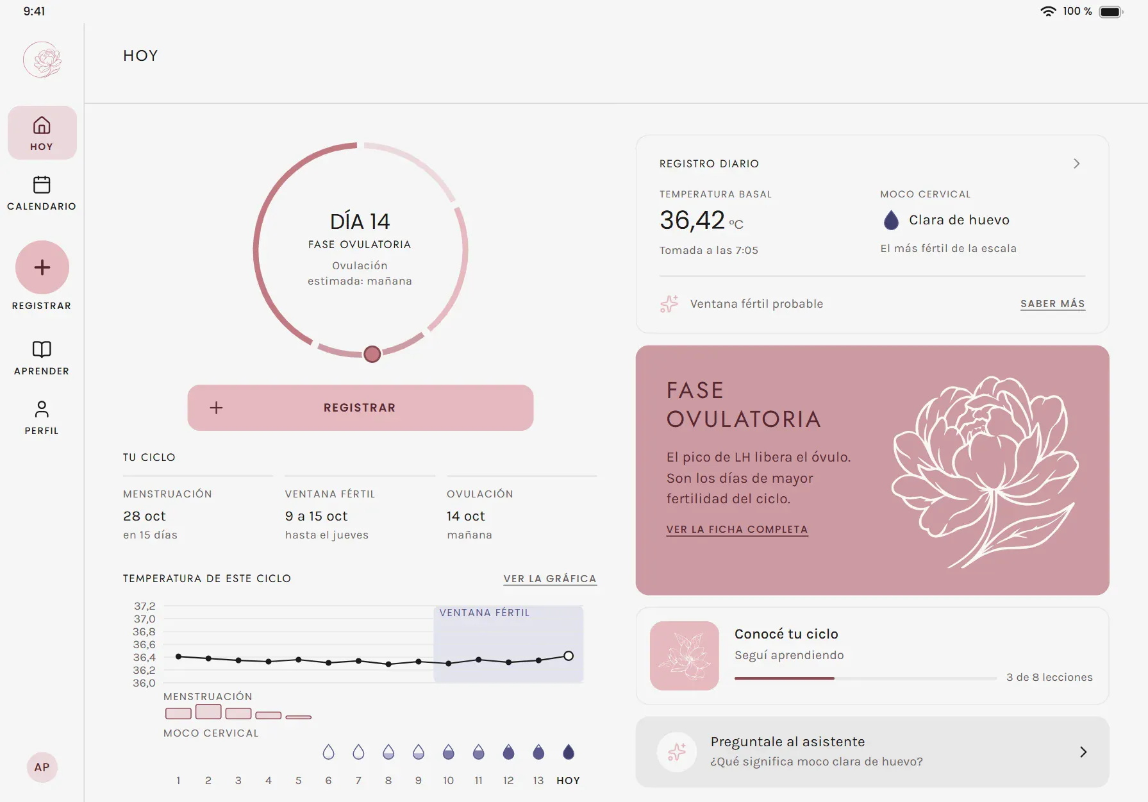Tap the round plus Registrar sidebar button

click(x=42, y=267)
